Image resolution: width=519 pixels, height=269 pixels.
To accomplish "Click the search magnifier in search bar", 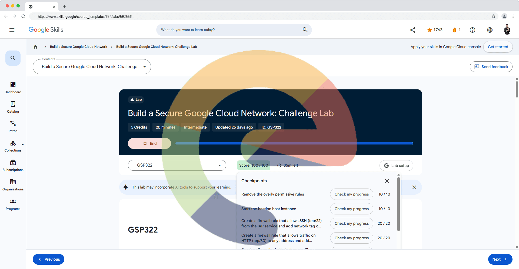I will click(x=305, y=30).
